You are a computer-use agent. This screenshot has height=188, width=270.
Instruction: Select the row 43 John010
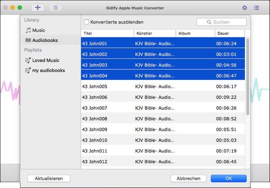pos(163,140)
